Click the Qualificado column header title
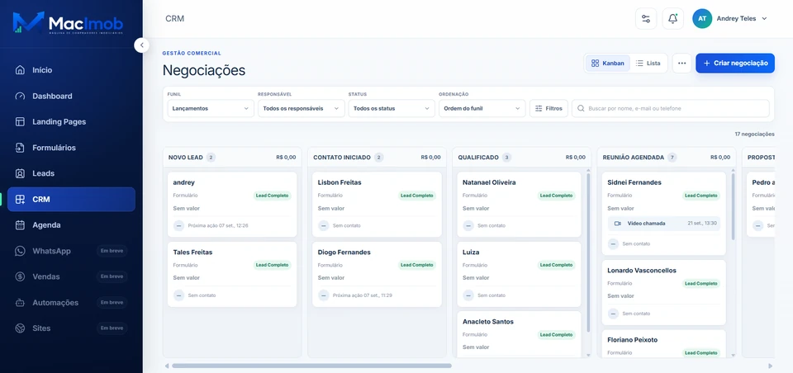Viewport: 793px width, 373px height. coord(478,157)
